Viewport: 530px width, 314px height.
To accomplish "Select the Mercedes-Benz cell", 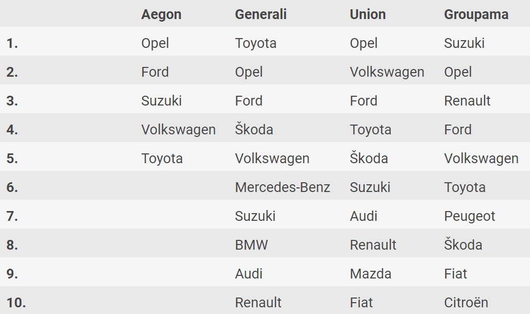I will pyautogui.click(x=282, y=187).
